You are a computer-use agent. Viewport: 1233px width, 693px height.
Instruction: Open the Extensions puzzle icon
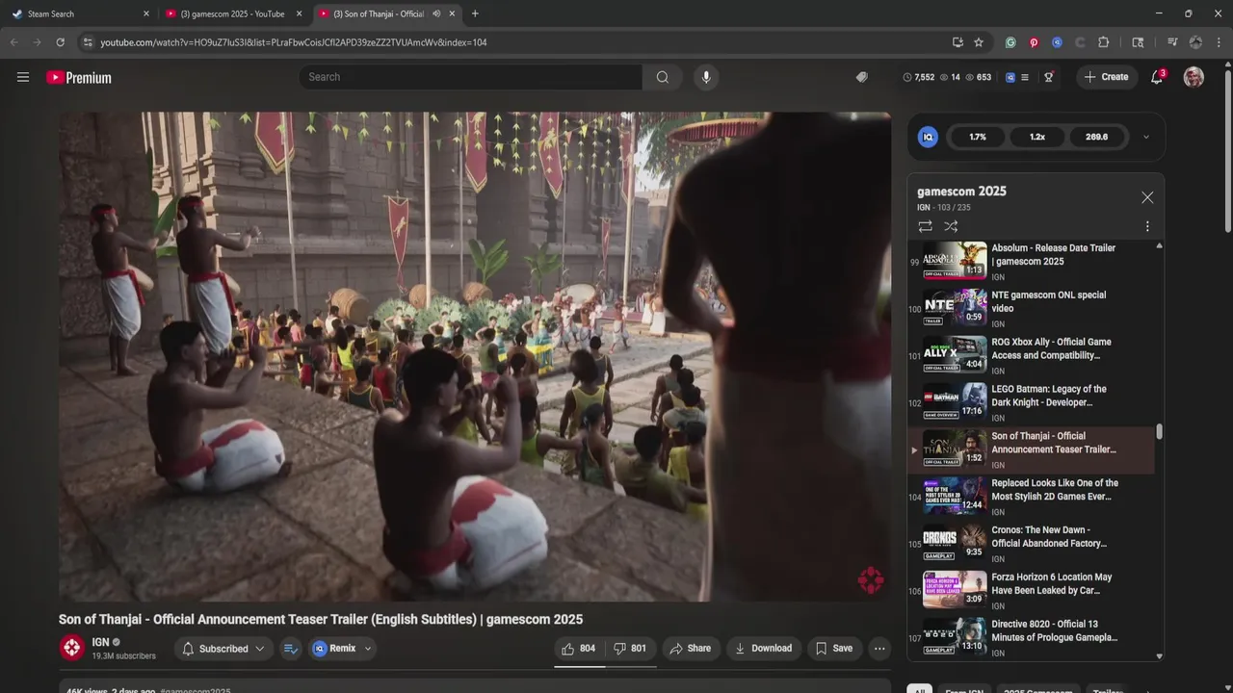(1104, 42)
